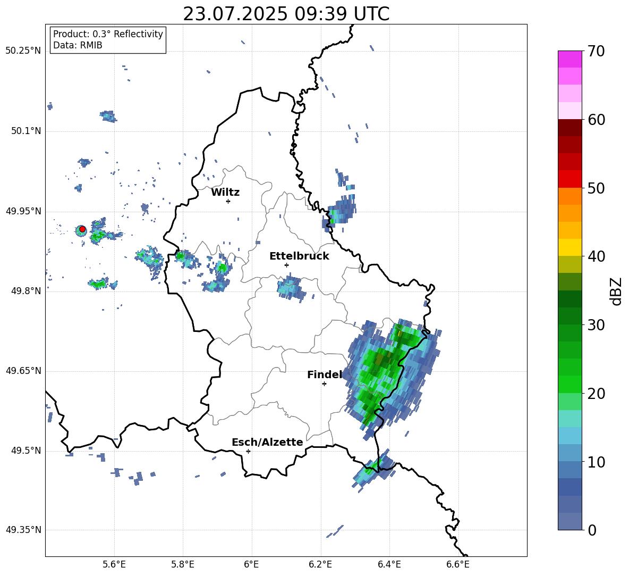
Task: Click the 6.2°E longitude label
Action: click(320, 564)
